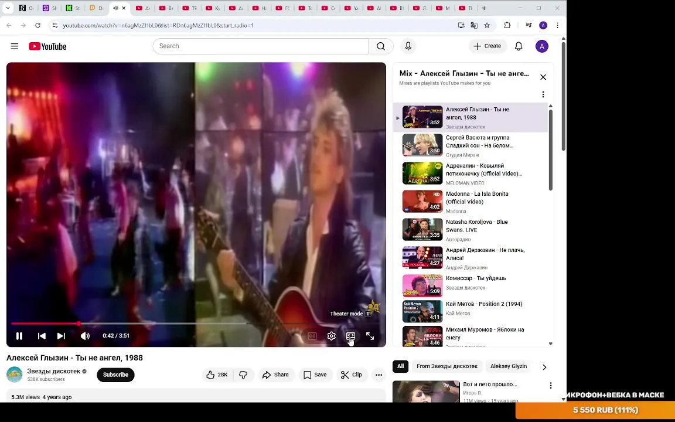Open the Chrome profile avatar
The image size is (675, 422).
click(x=543, y=25)
